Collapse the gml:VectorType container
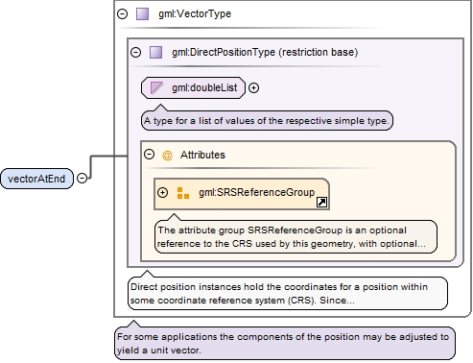The height and width of the screenshot is (363, 473). [x=122, y=13]
